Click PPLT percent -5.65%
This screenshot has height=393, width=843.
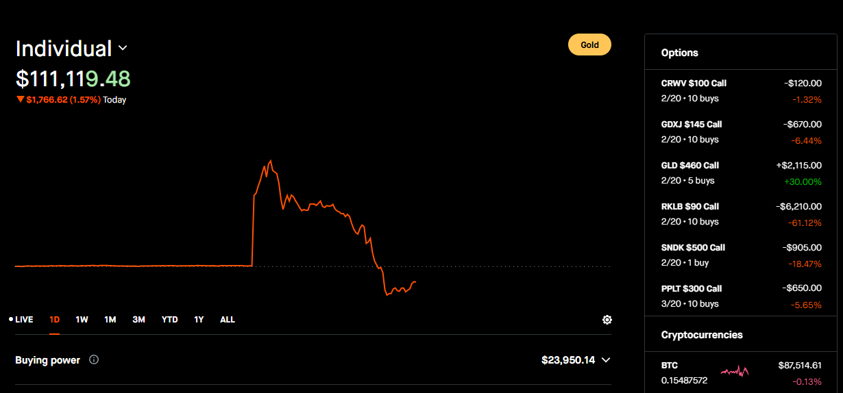click(x=807, y=305)
